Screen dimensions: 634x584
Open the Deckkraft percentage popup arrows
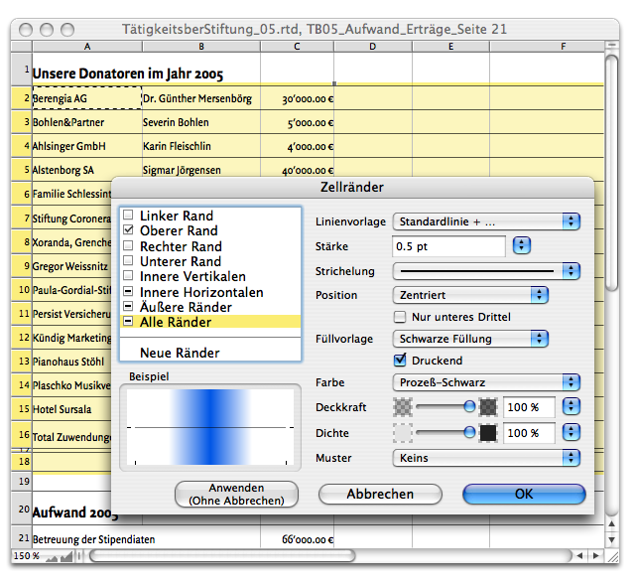[x=571, y=407]
